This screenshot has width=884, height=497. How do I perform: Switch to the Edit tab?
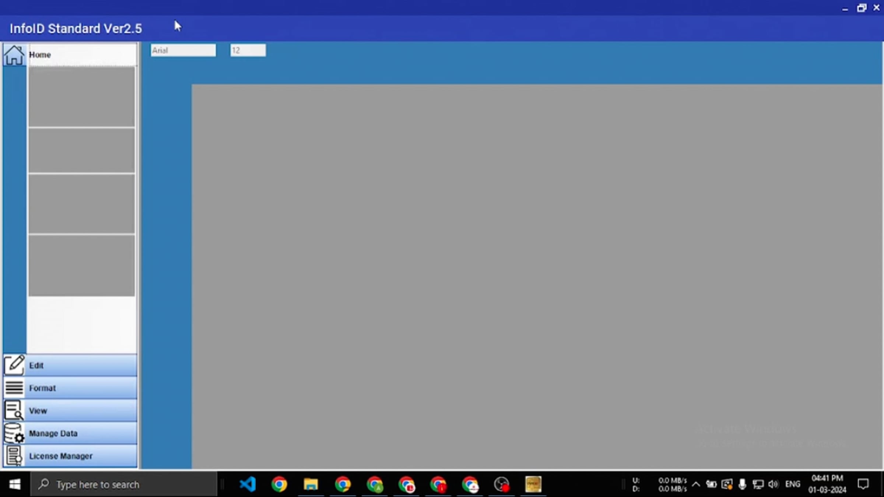pos(81,365)
